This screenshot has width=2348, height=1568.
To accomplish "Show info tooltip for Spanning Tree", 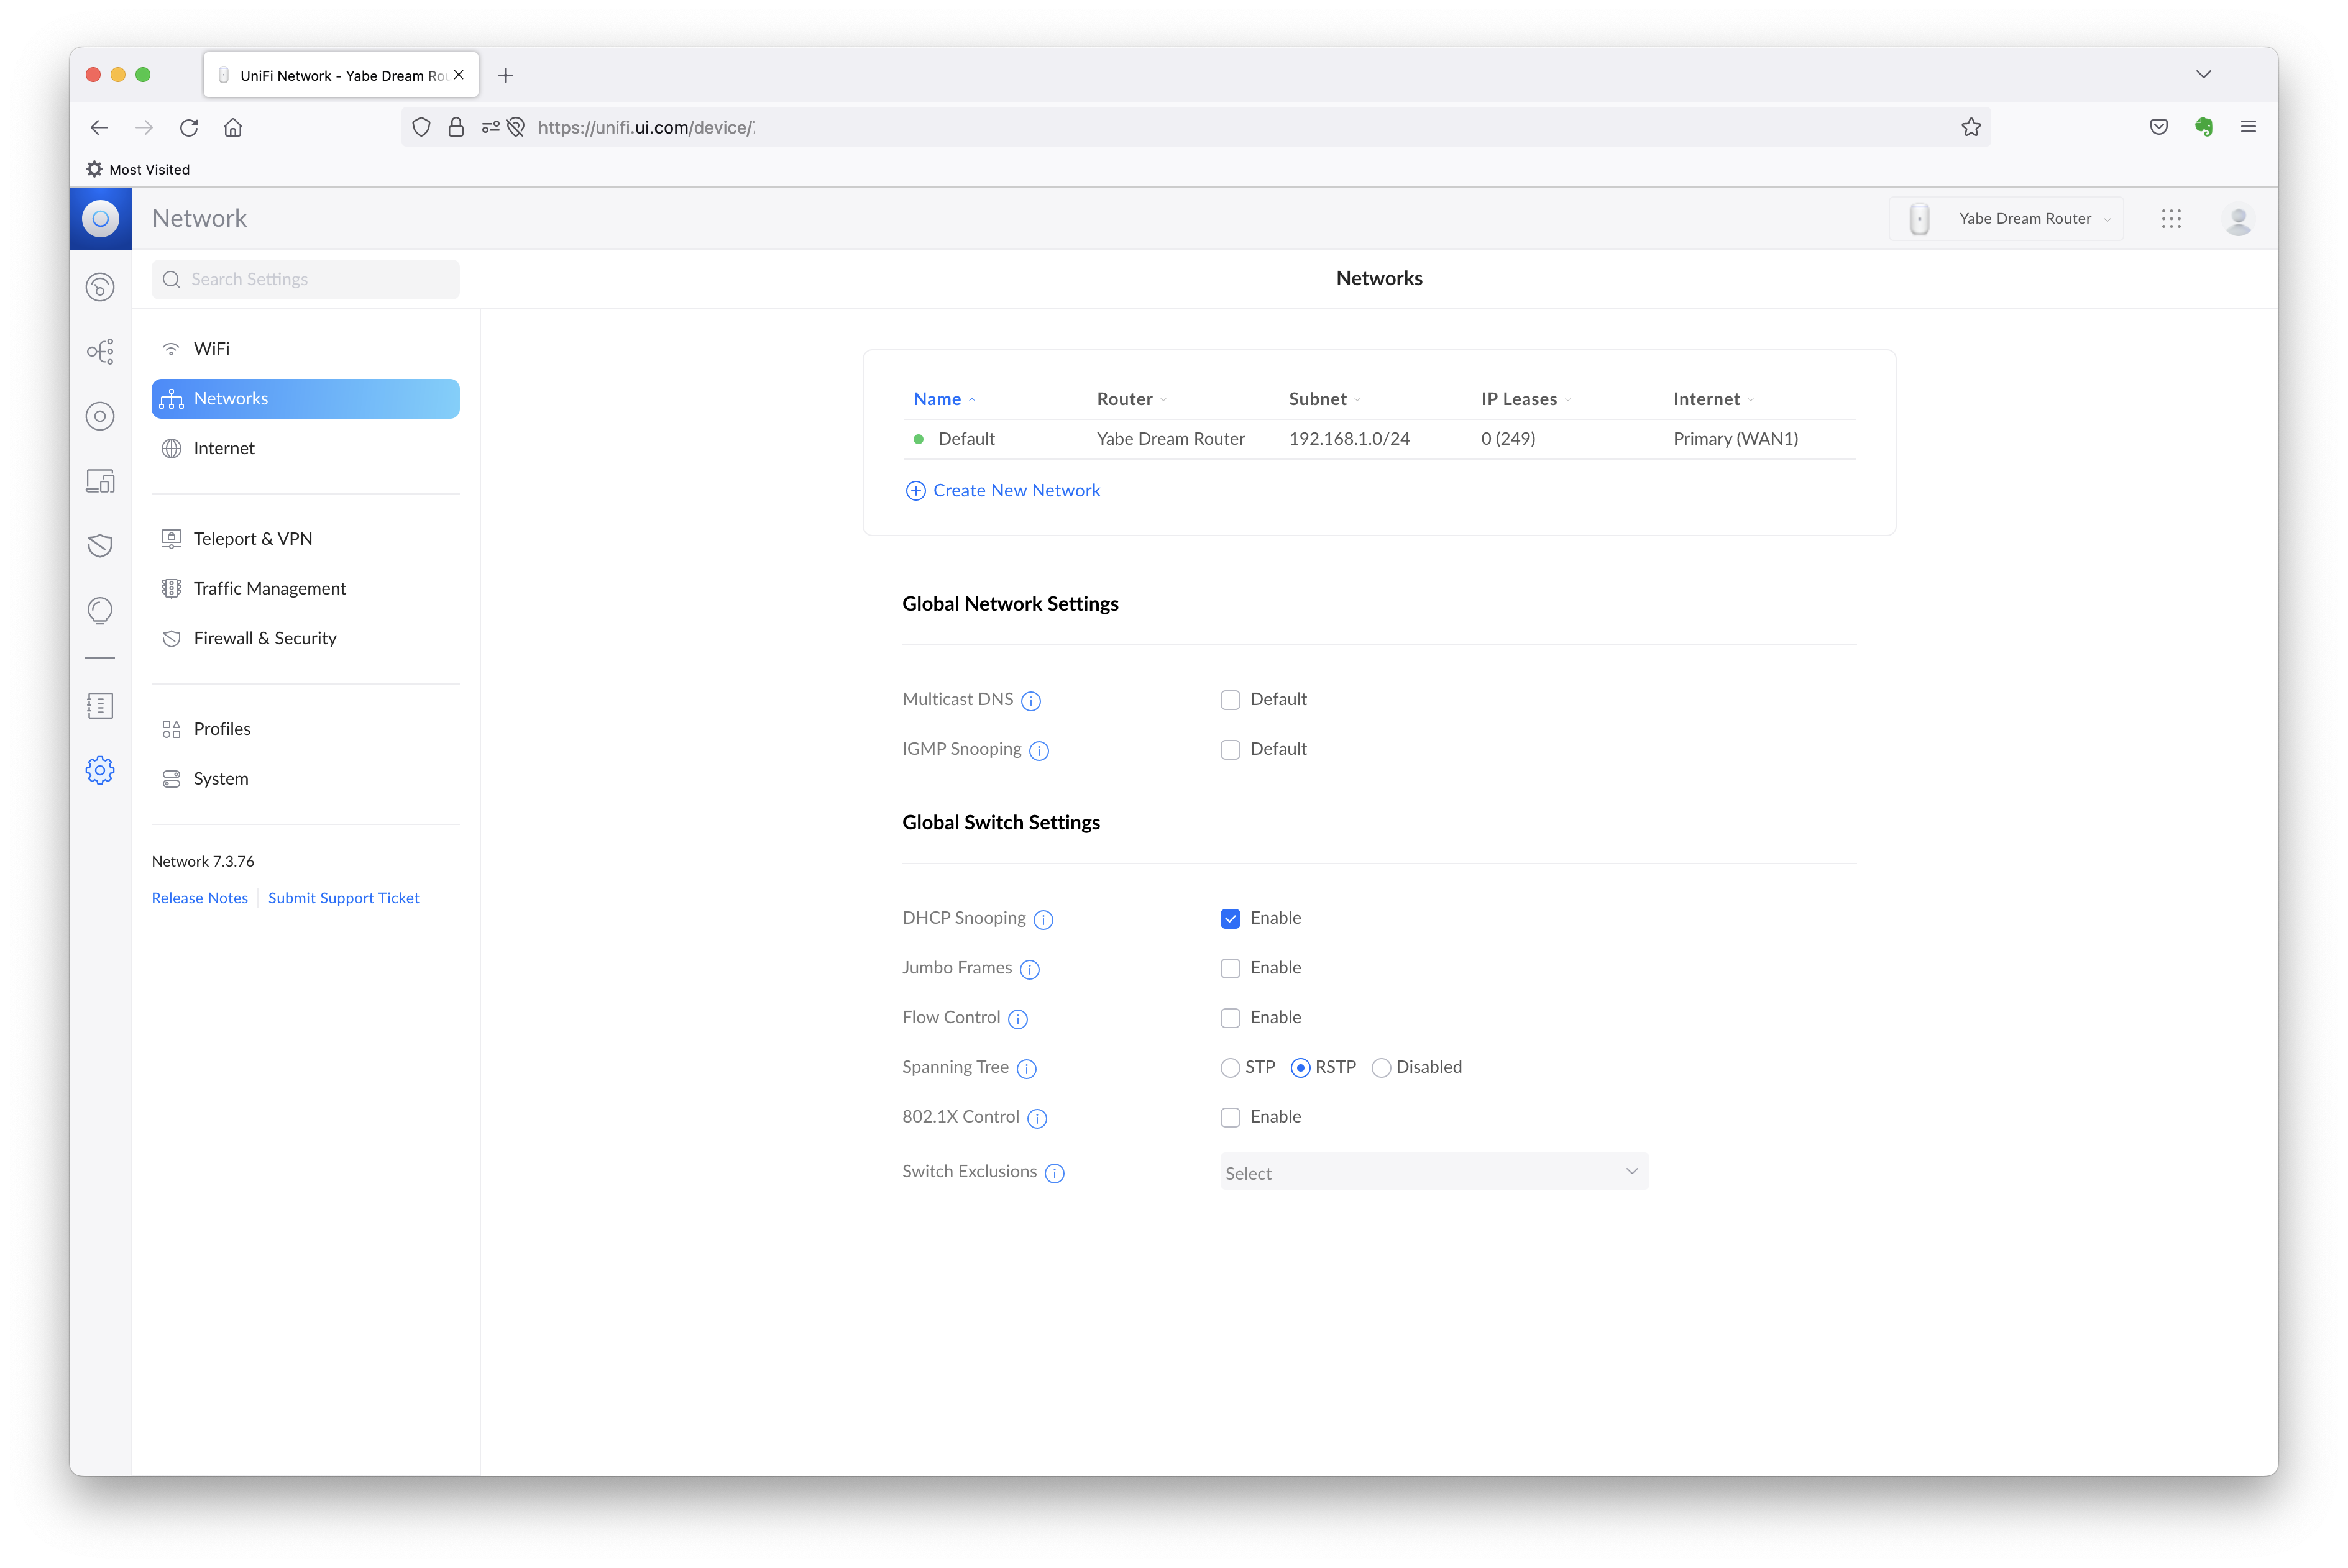I will [1027, 1069].
